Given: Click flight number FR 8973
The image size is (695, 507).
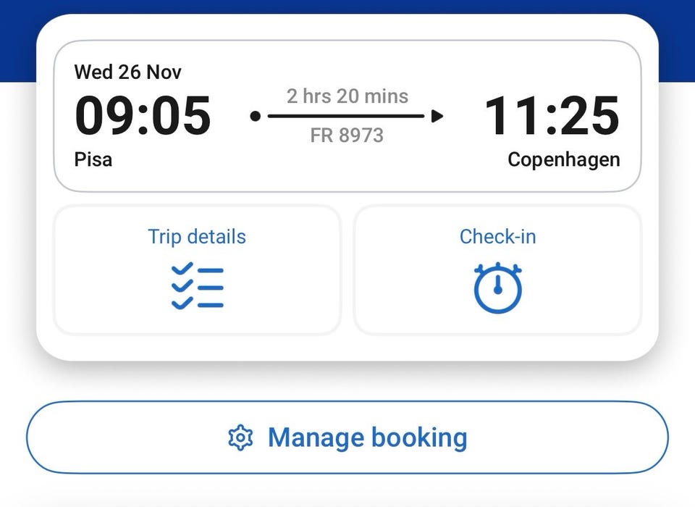Looking at the screenshot, I should 347,135.
